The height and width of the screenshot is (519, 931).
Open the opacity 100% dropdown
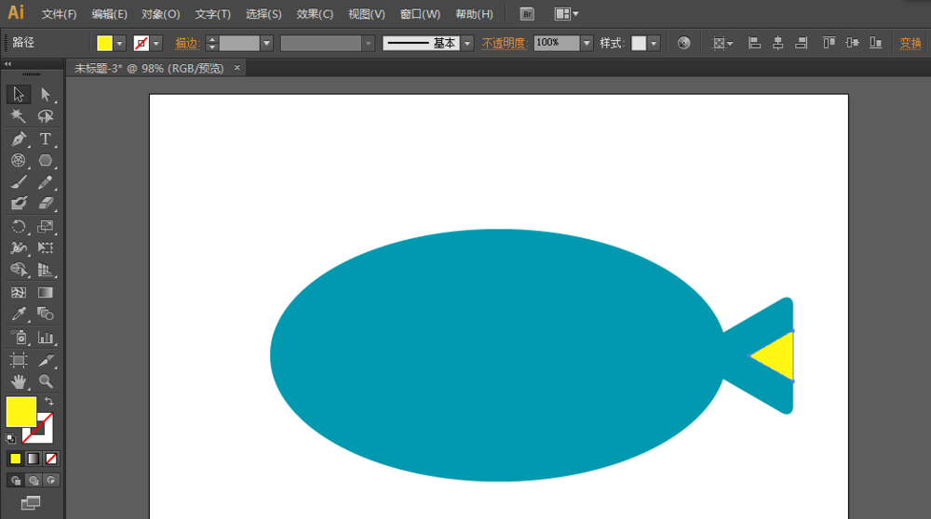(x=587, y=43)
